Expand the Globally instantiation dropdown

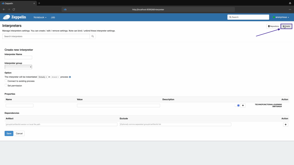click(43, 77)
